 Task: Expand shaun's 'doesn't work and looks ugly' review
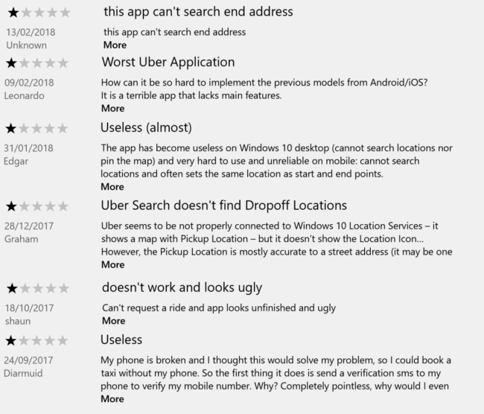pyautogui.click(x=114, y=321)
